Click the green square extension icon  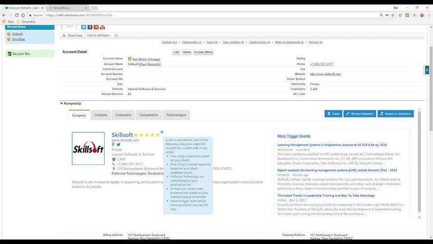[407, 15]
